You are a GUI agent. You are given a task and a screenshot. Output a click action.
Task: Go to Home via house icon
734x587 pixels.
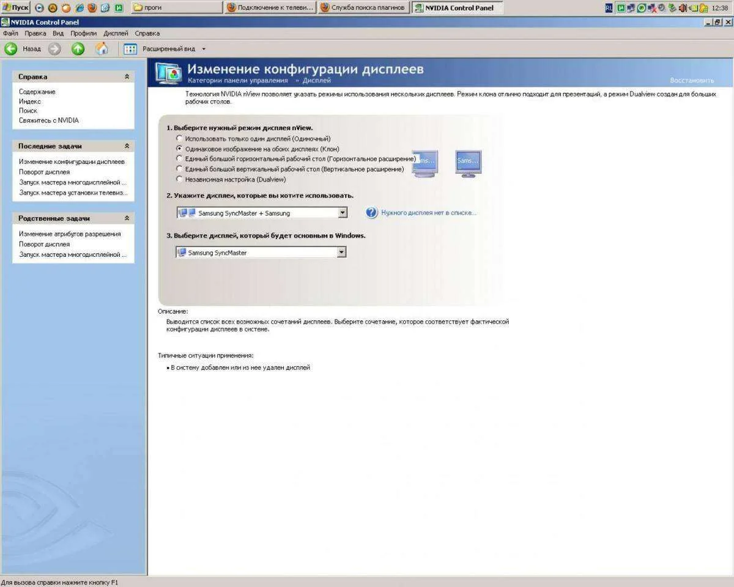pos(102,49)
